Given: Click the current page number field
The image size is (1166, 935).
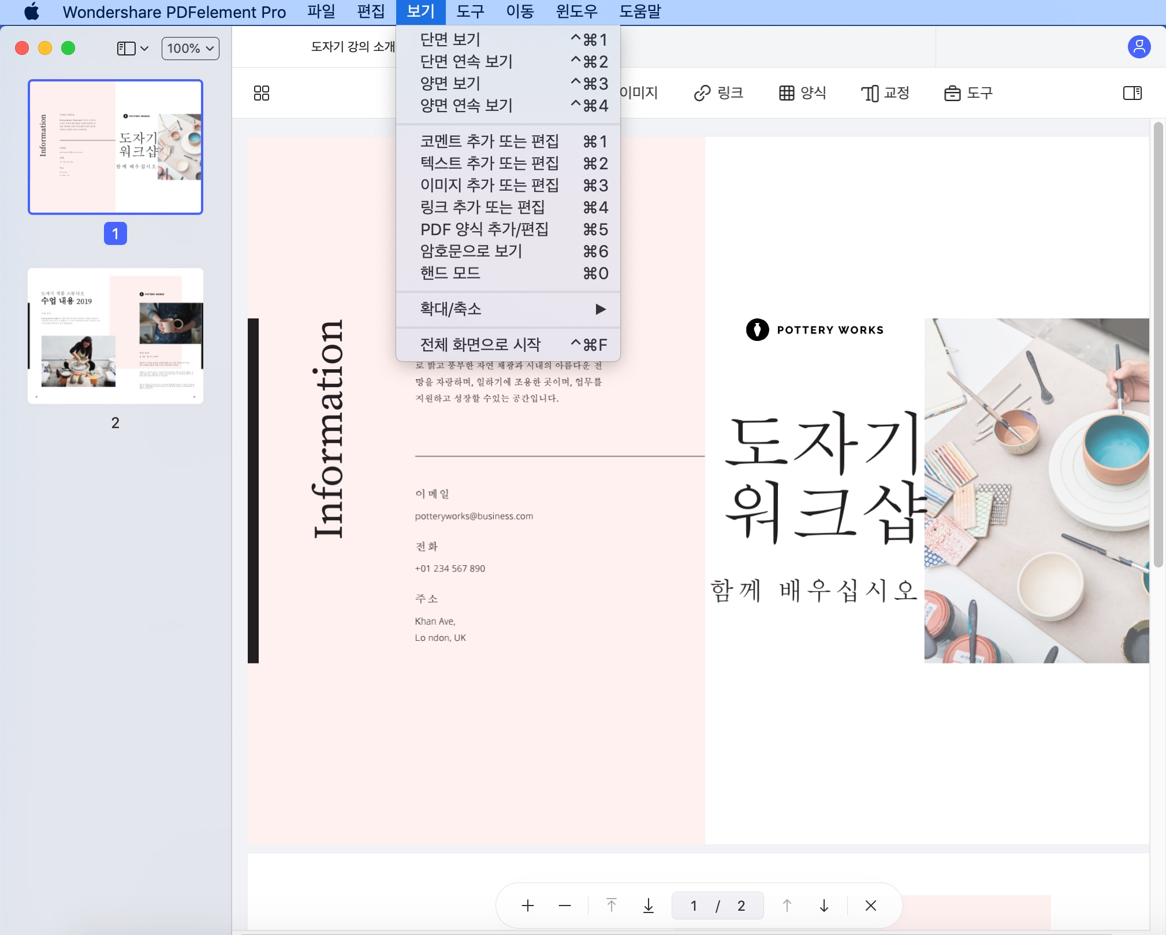Looking at the screenshot, I should [x=694, y=906].
